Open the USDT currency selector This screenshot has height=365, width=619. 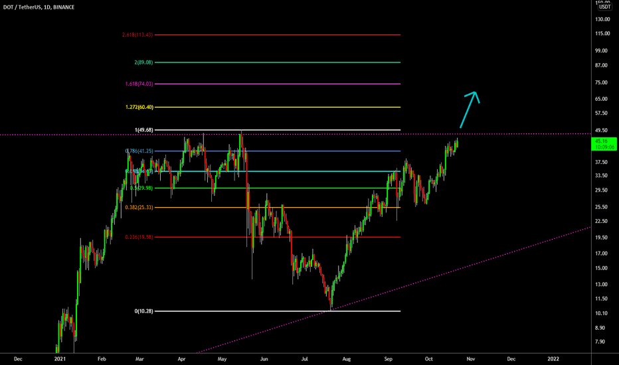(x=604, y=7)
